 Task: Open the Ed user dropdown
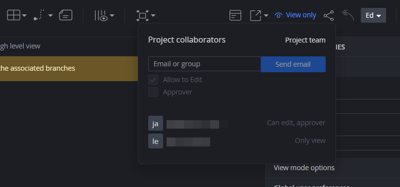[x=373, y=15]
